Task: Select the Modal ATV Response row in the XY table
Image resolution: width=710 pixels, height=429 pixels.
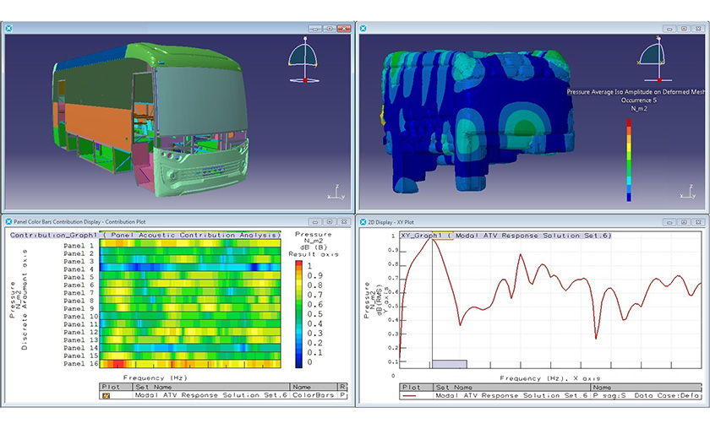Action: click(511, 395)
